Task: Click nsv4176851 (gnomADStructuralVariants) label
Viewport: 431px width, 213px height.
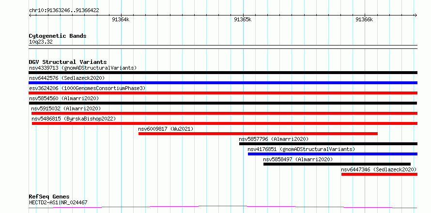Action: 301,149
